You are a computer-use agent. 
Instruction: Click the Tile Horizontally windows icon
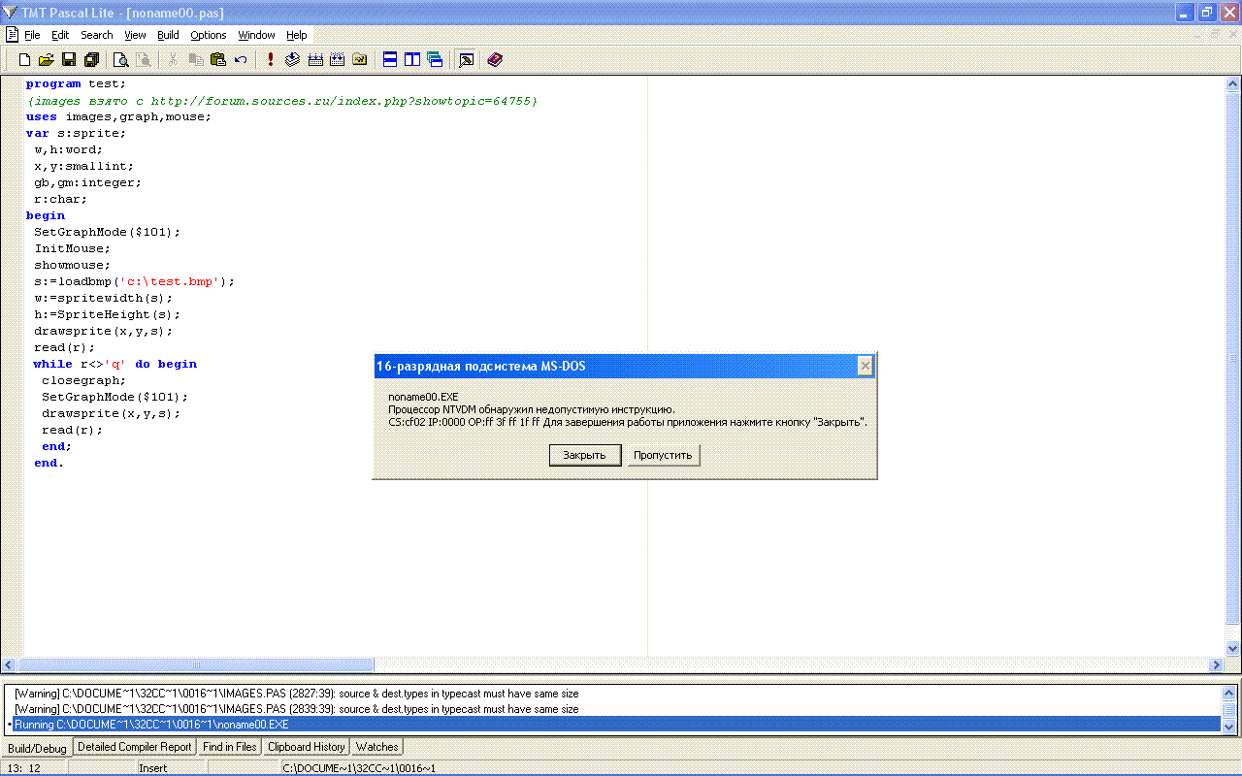coord(390,60)
